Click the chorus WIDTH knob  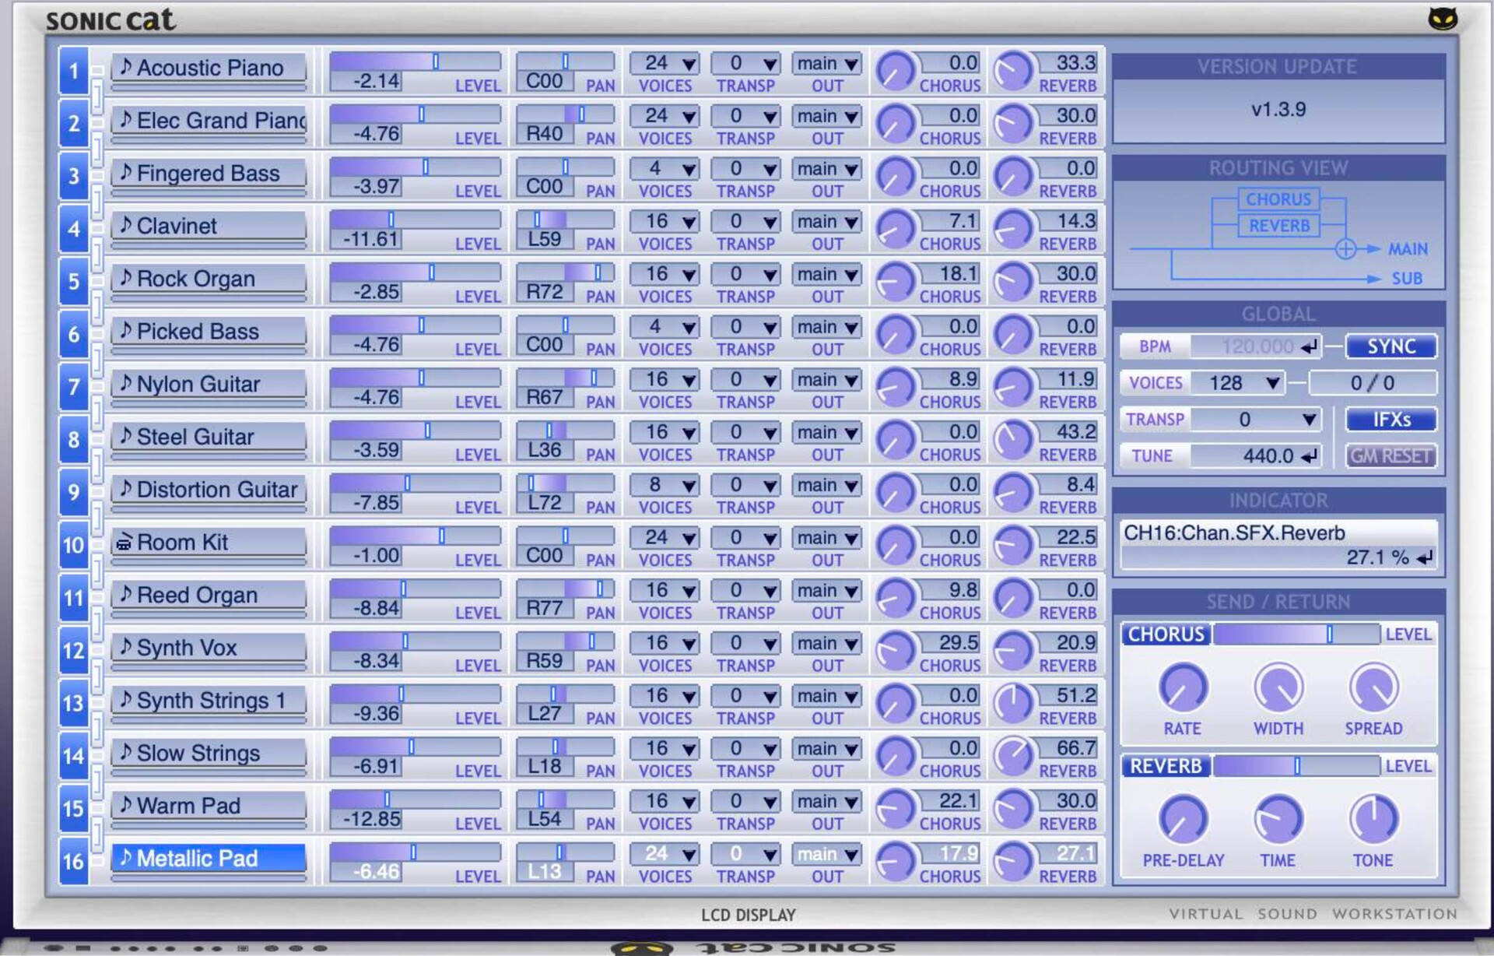pyautogui.click(x=1278, y=688)
